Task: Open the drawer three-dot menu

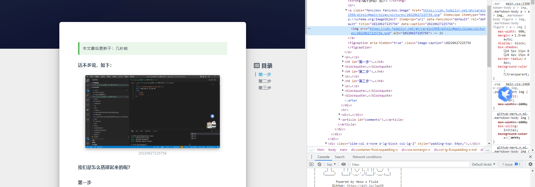Action: pos(312,157)
